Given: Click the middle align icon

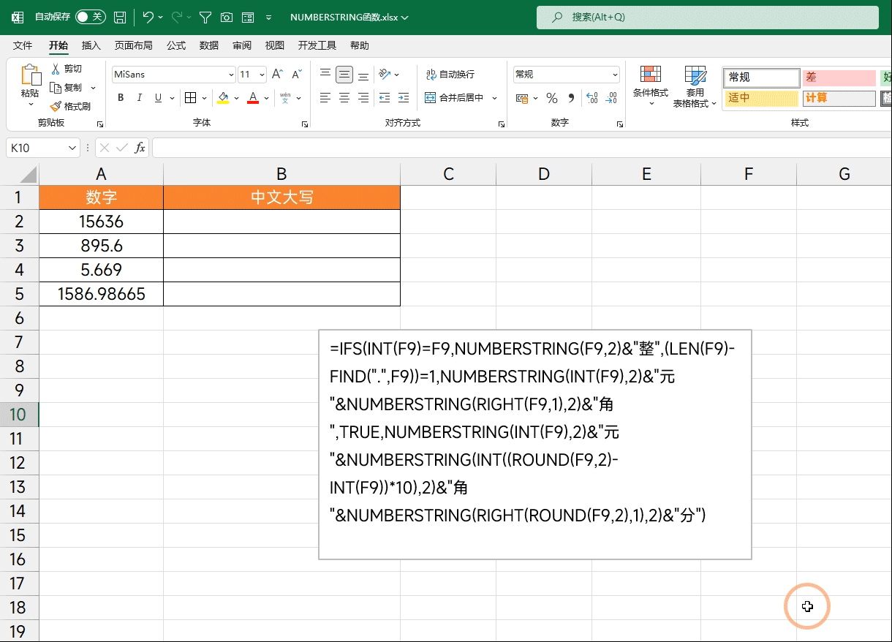Looking at the screenshot, I should tap(344, 74).
